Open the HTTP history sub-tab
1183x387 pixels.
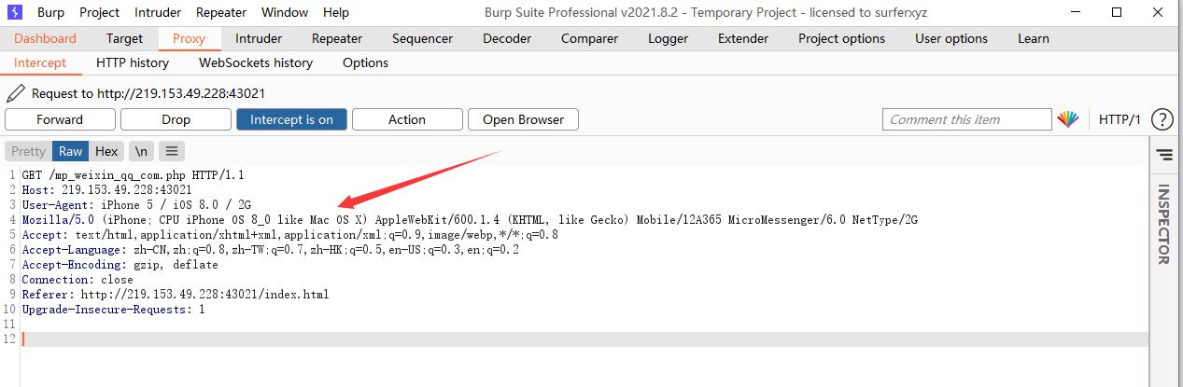point(133,62)
